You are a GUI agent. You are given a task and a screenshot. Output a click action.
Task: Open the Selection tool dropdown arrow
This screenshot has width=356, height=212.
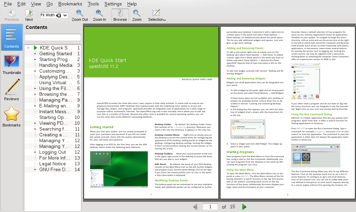pyautogui.click(x=165, y=19)
